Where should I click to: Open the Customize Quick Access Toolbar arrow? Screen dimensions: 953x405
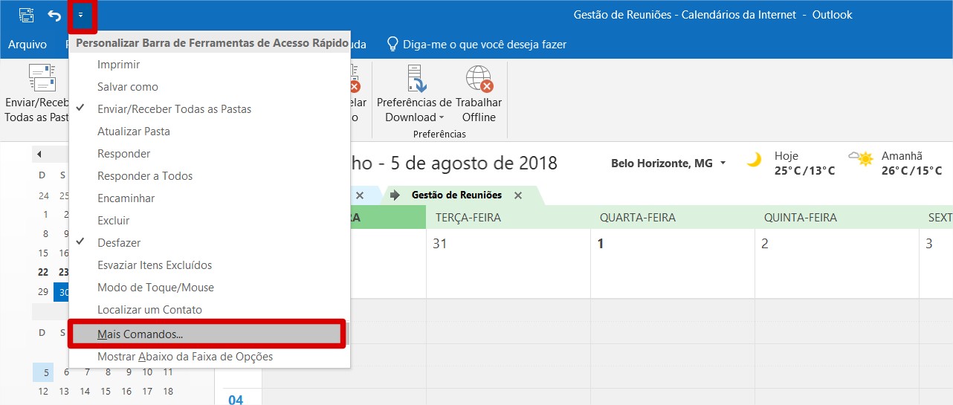point(80,15)
